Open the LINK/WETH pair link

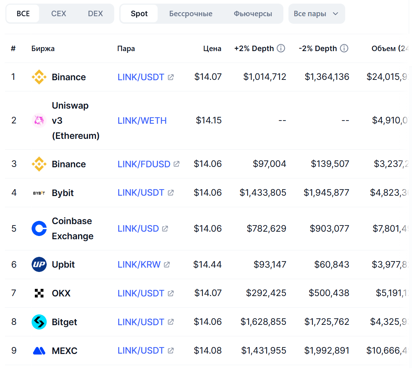tap(142, 121)
